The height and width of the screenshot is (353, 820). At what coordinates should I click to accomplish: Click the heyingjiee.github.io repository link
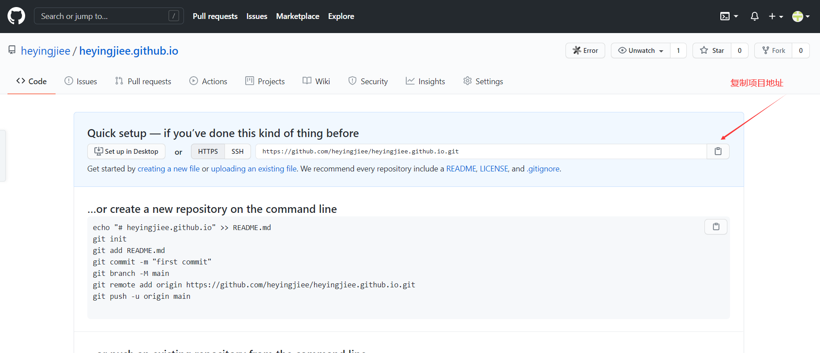pyautogui.click(x=129, y=51)
